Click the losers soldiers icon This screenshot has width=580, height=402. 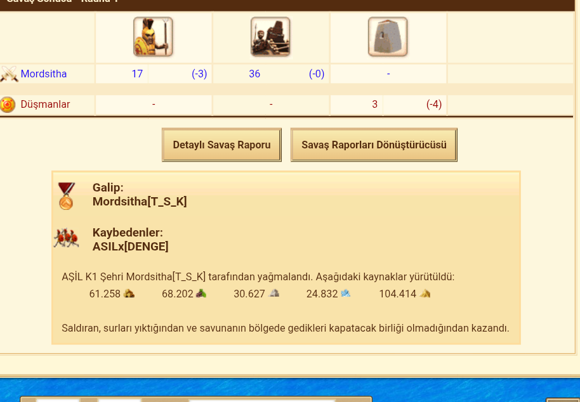coord(67,238)
